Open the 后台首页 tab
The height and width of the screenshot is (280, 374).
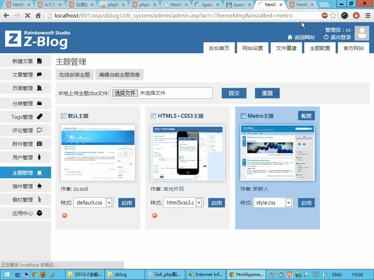coord(219,48)
